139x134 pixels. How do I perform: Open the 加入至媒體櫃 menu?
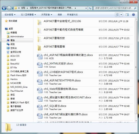(28, 15)
